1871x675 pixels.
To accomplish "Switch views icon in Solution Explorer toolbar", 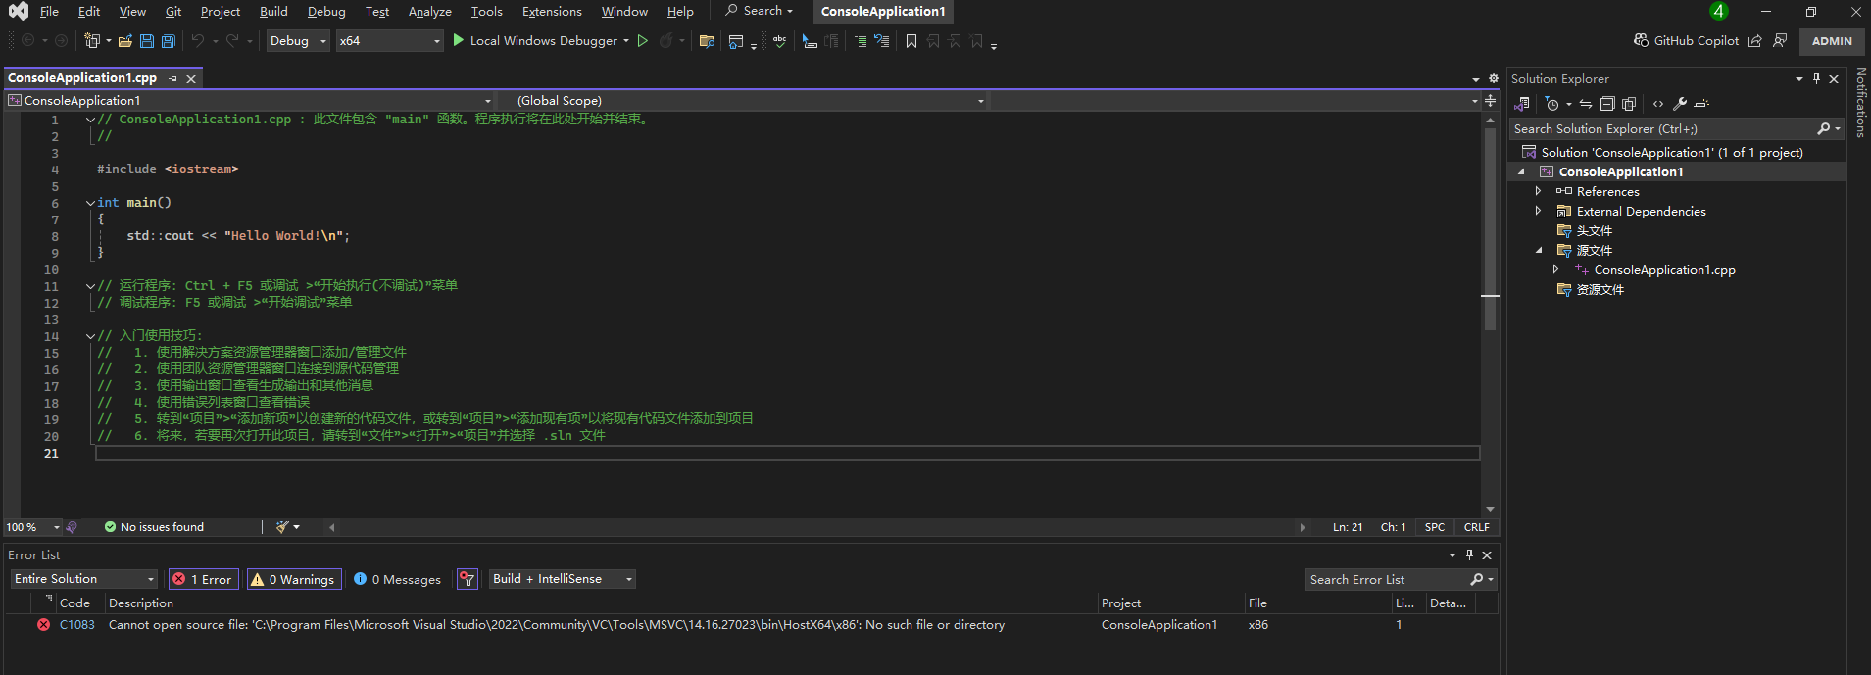I will (1522, 104).
